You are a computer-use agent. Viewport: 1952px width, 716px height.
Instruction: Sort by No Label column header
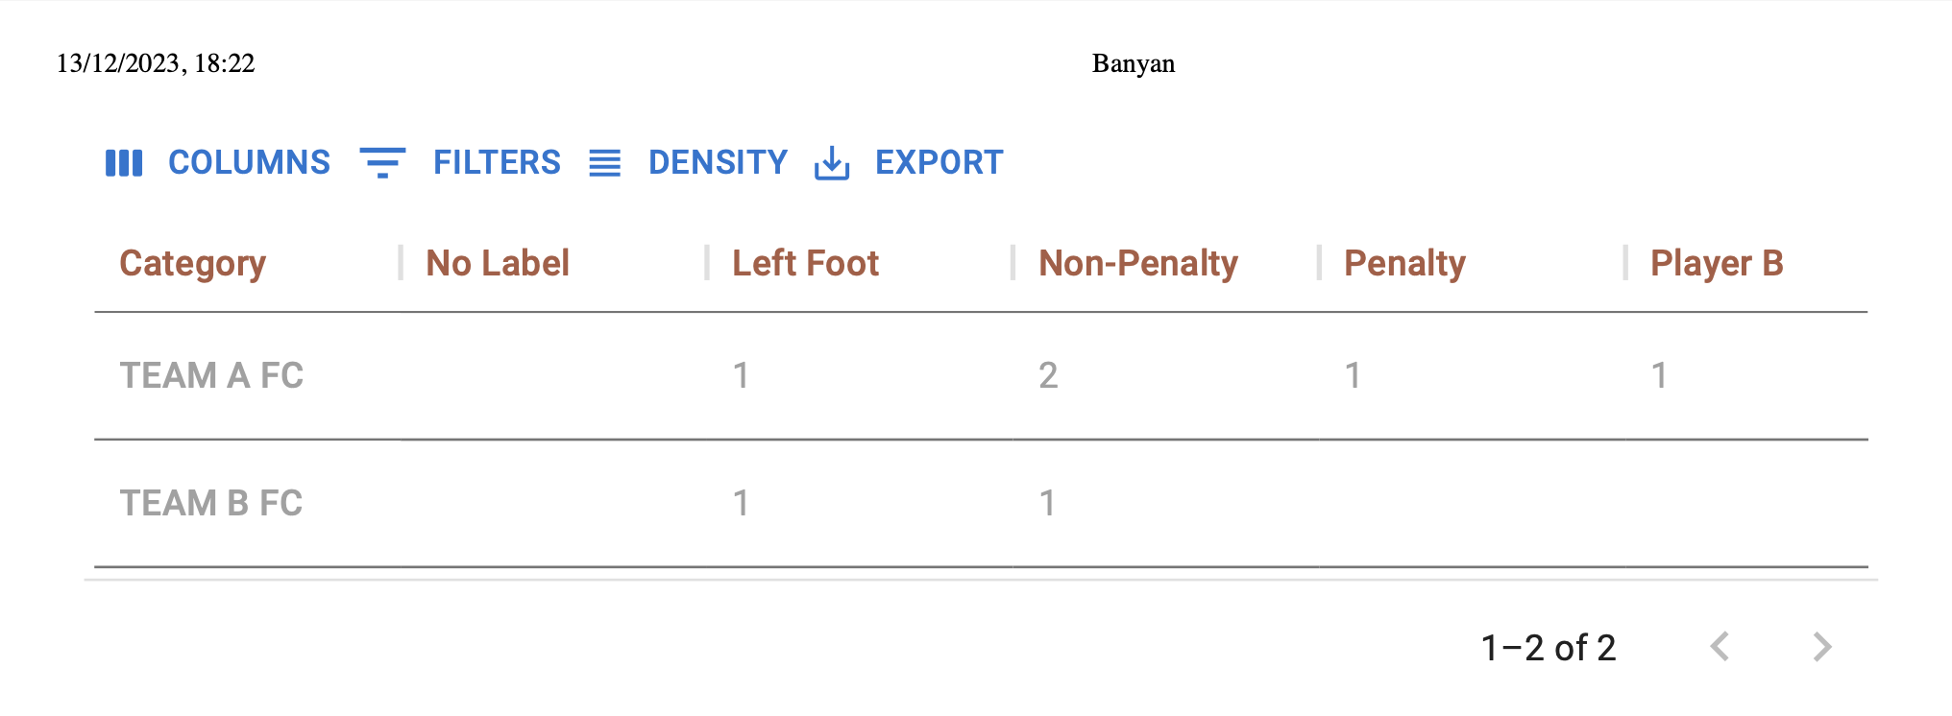[x=498, y=263]
